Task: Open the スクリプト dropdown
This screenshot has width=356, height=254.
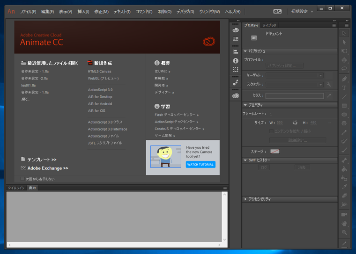Action: pos(295,85)
